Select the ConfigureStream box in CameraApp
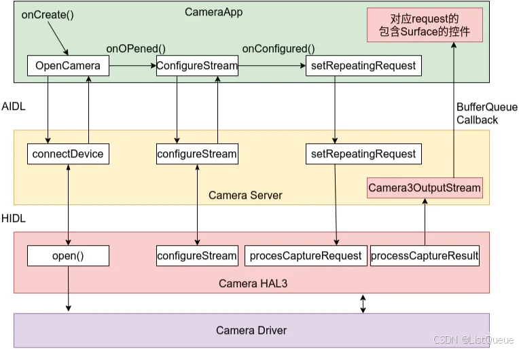Viewport: 519px width, 349px height. click(197, 65)
